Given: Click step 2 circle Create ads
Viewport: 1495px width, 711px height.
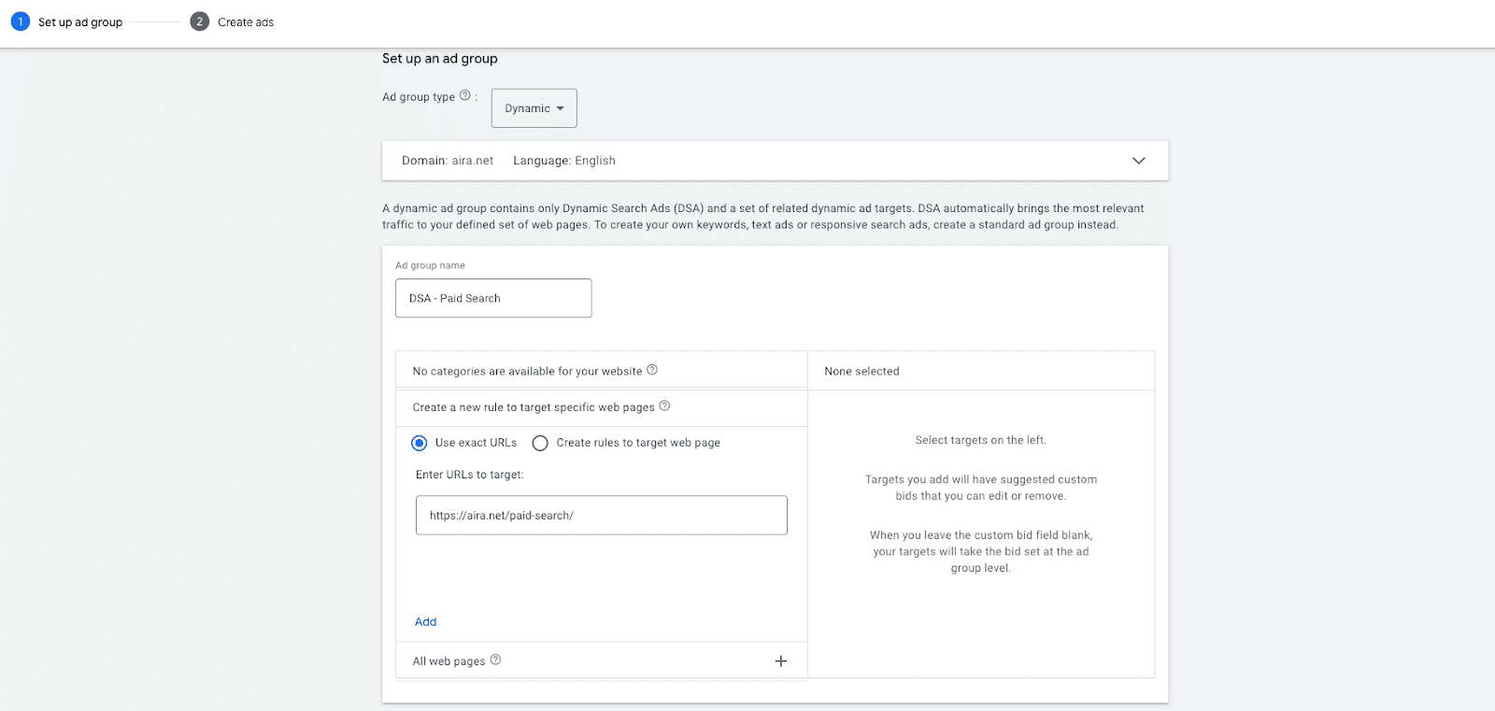Looking at the screenshot, I should (x=199, y=21).
